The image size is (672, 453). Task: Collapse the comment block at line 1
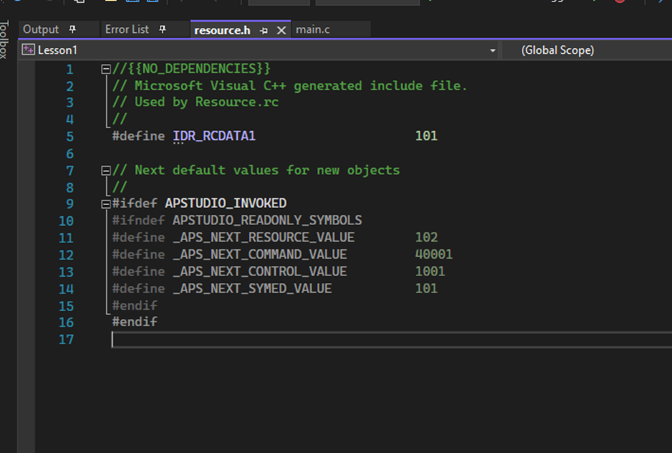[x=105, y=69]
